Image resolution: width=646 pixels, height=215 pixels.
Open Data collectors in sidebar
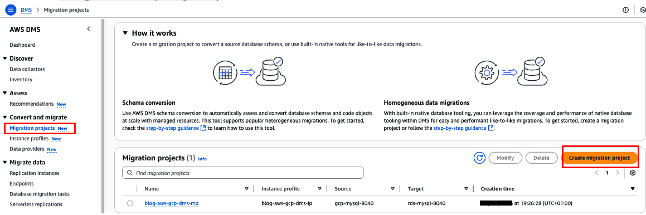click(x=27, y=69)
